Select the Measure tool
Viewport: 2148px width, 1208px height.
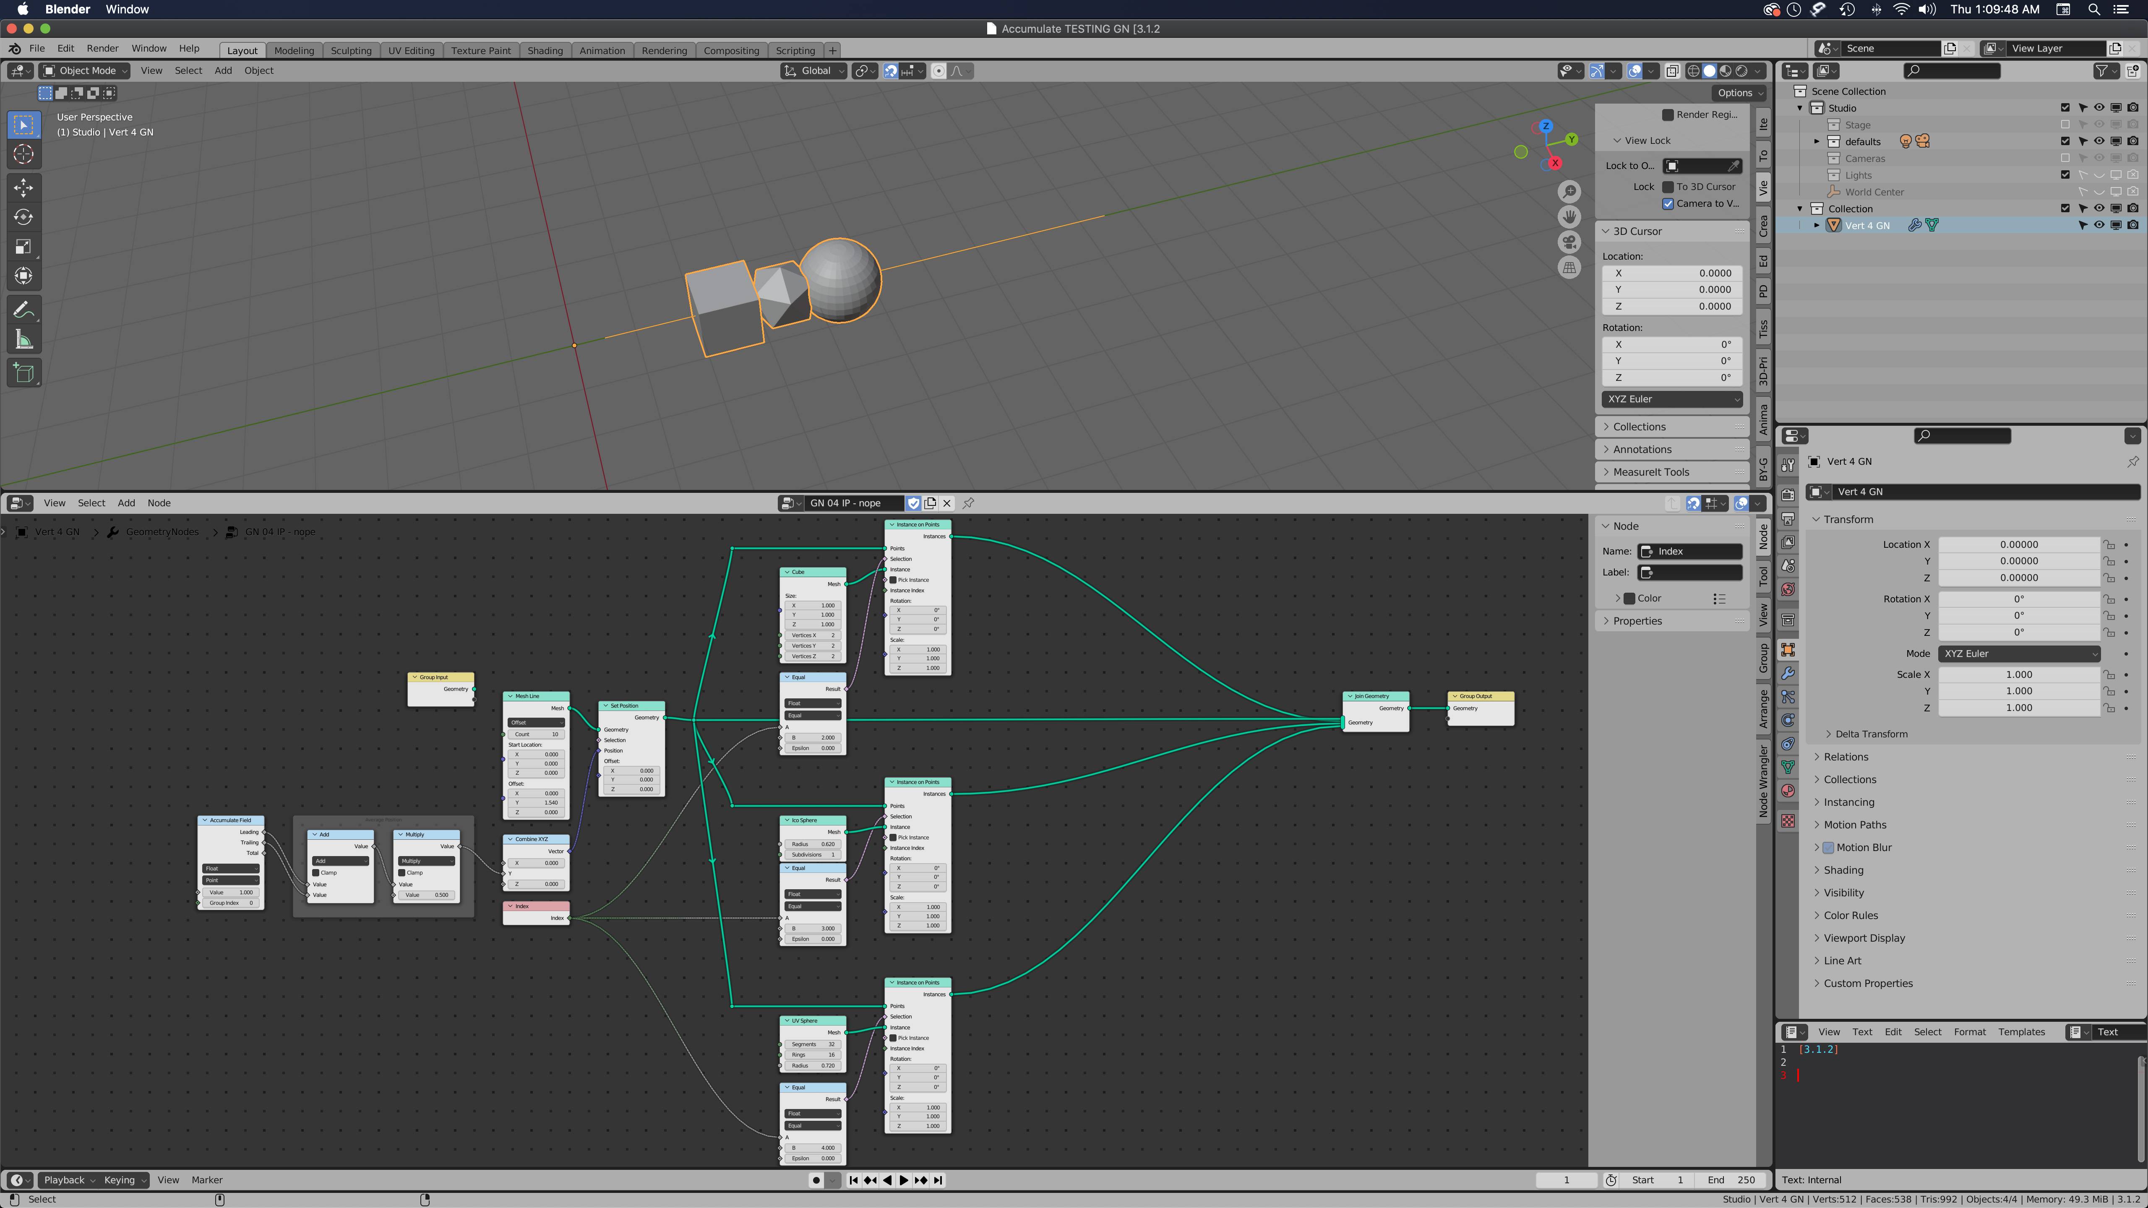[23, 339]
